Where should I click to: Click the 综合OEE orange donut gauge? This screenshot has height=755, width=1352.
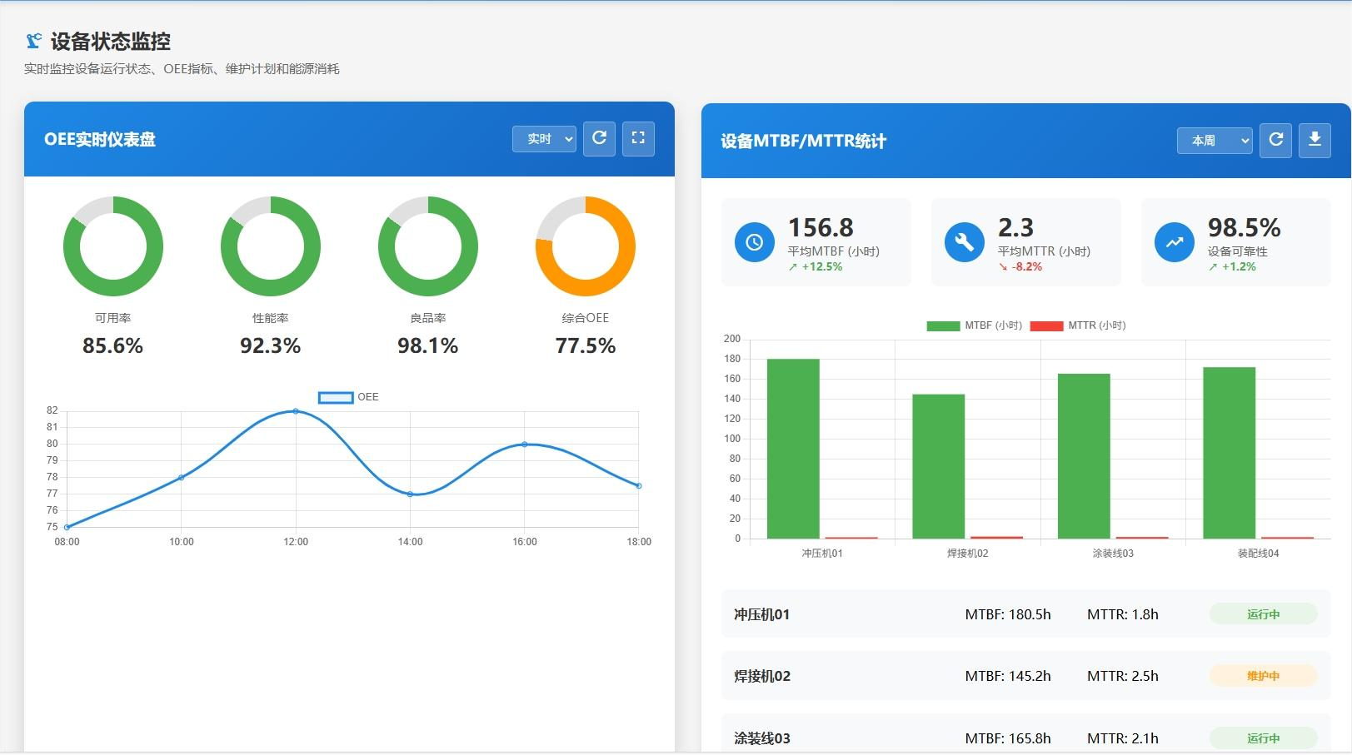click(586, 245)
